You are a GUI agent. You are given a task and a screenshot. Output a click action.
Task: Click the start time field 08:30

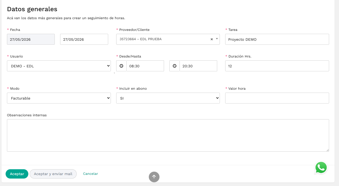pos(145,66)
